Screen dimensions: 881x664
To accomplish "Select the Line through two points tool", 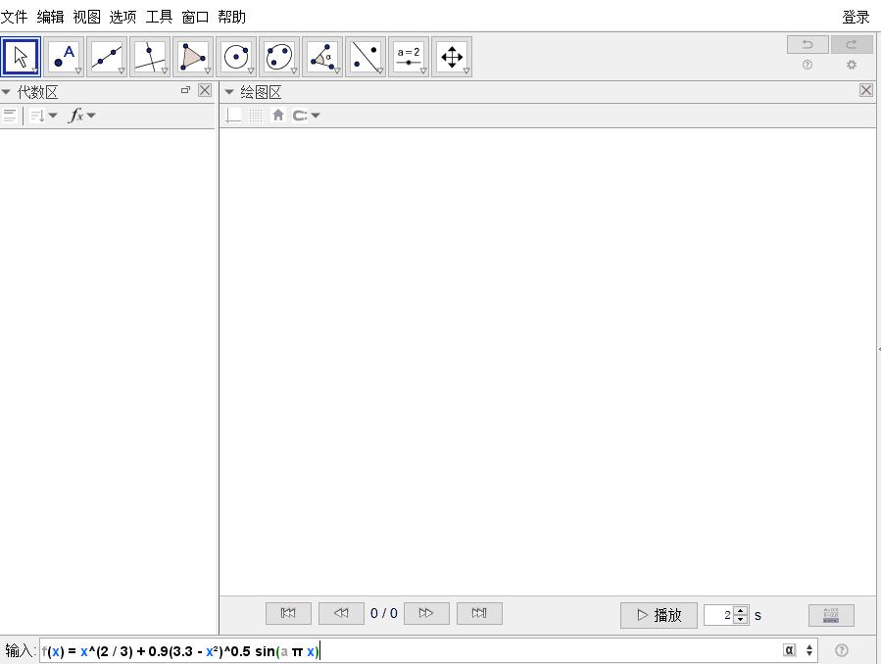I will point(108,57).
